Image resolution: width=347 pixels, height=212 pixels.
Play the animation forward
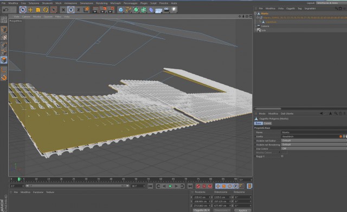pyautogui.click(x=170, y=186)
